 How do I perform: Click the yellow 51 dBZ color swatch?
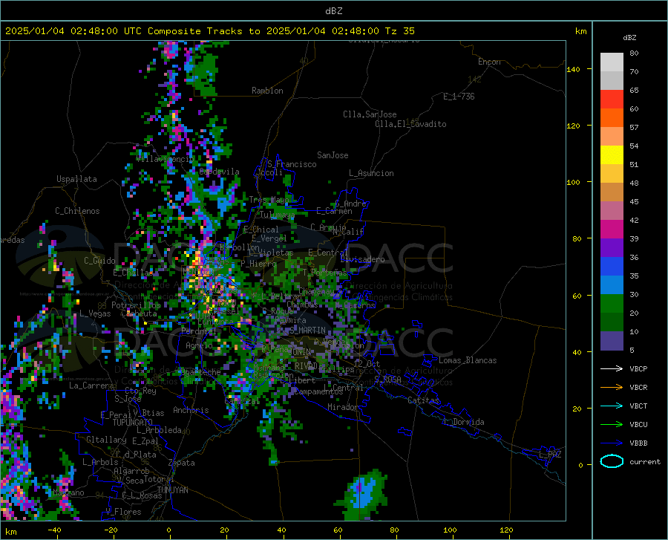pos(612,155)
